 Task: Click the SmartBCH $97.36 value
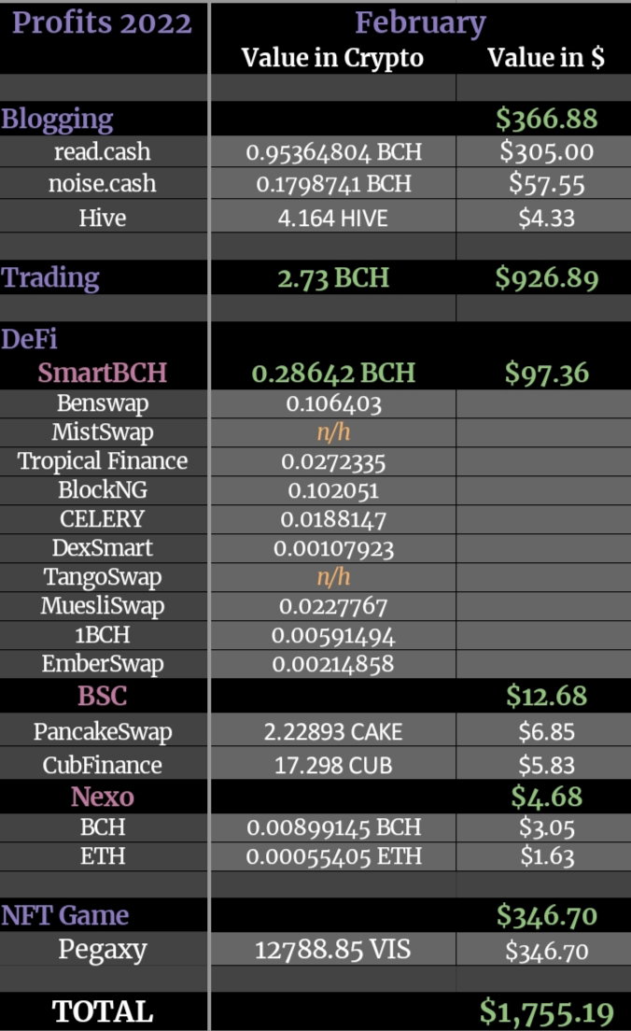click(545, 373)
